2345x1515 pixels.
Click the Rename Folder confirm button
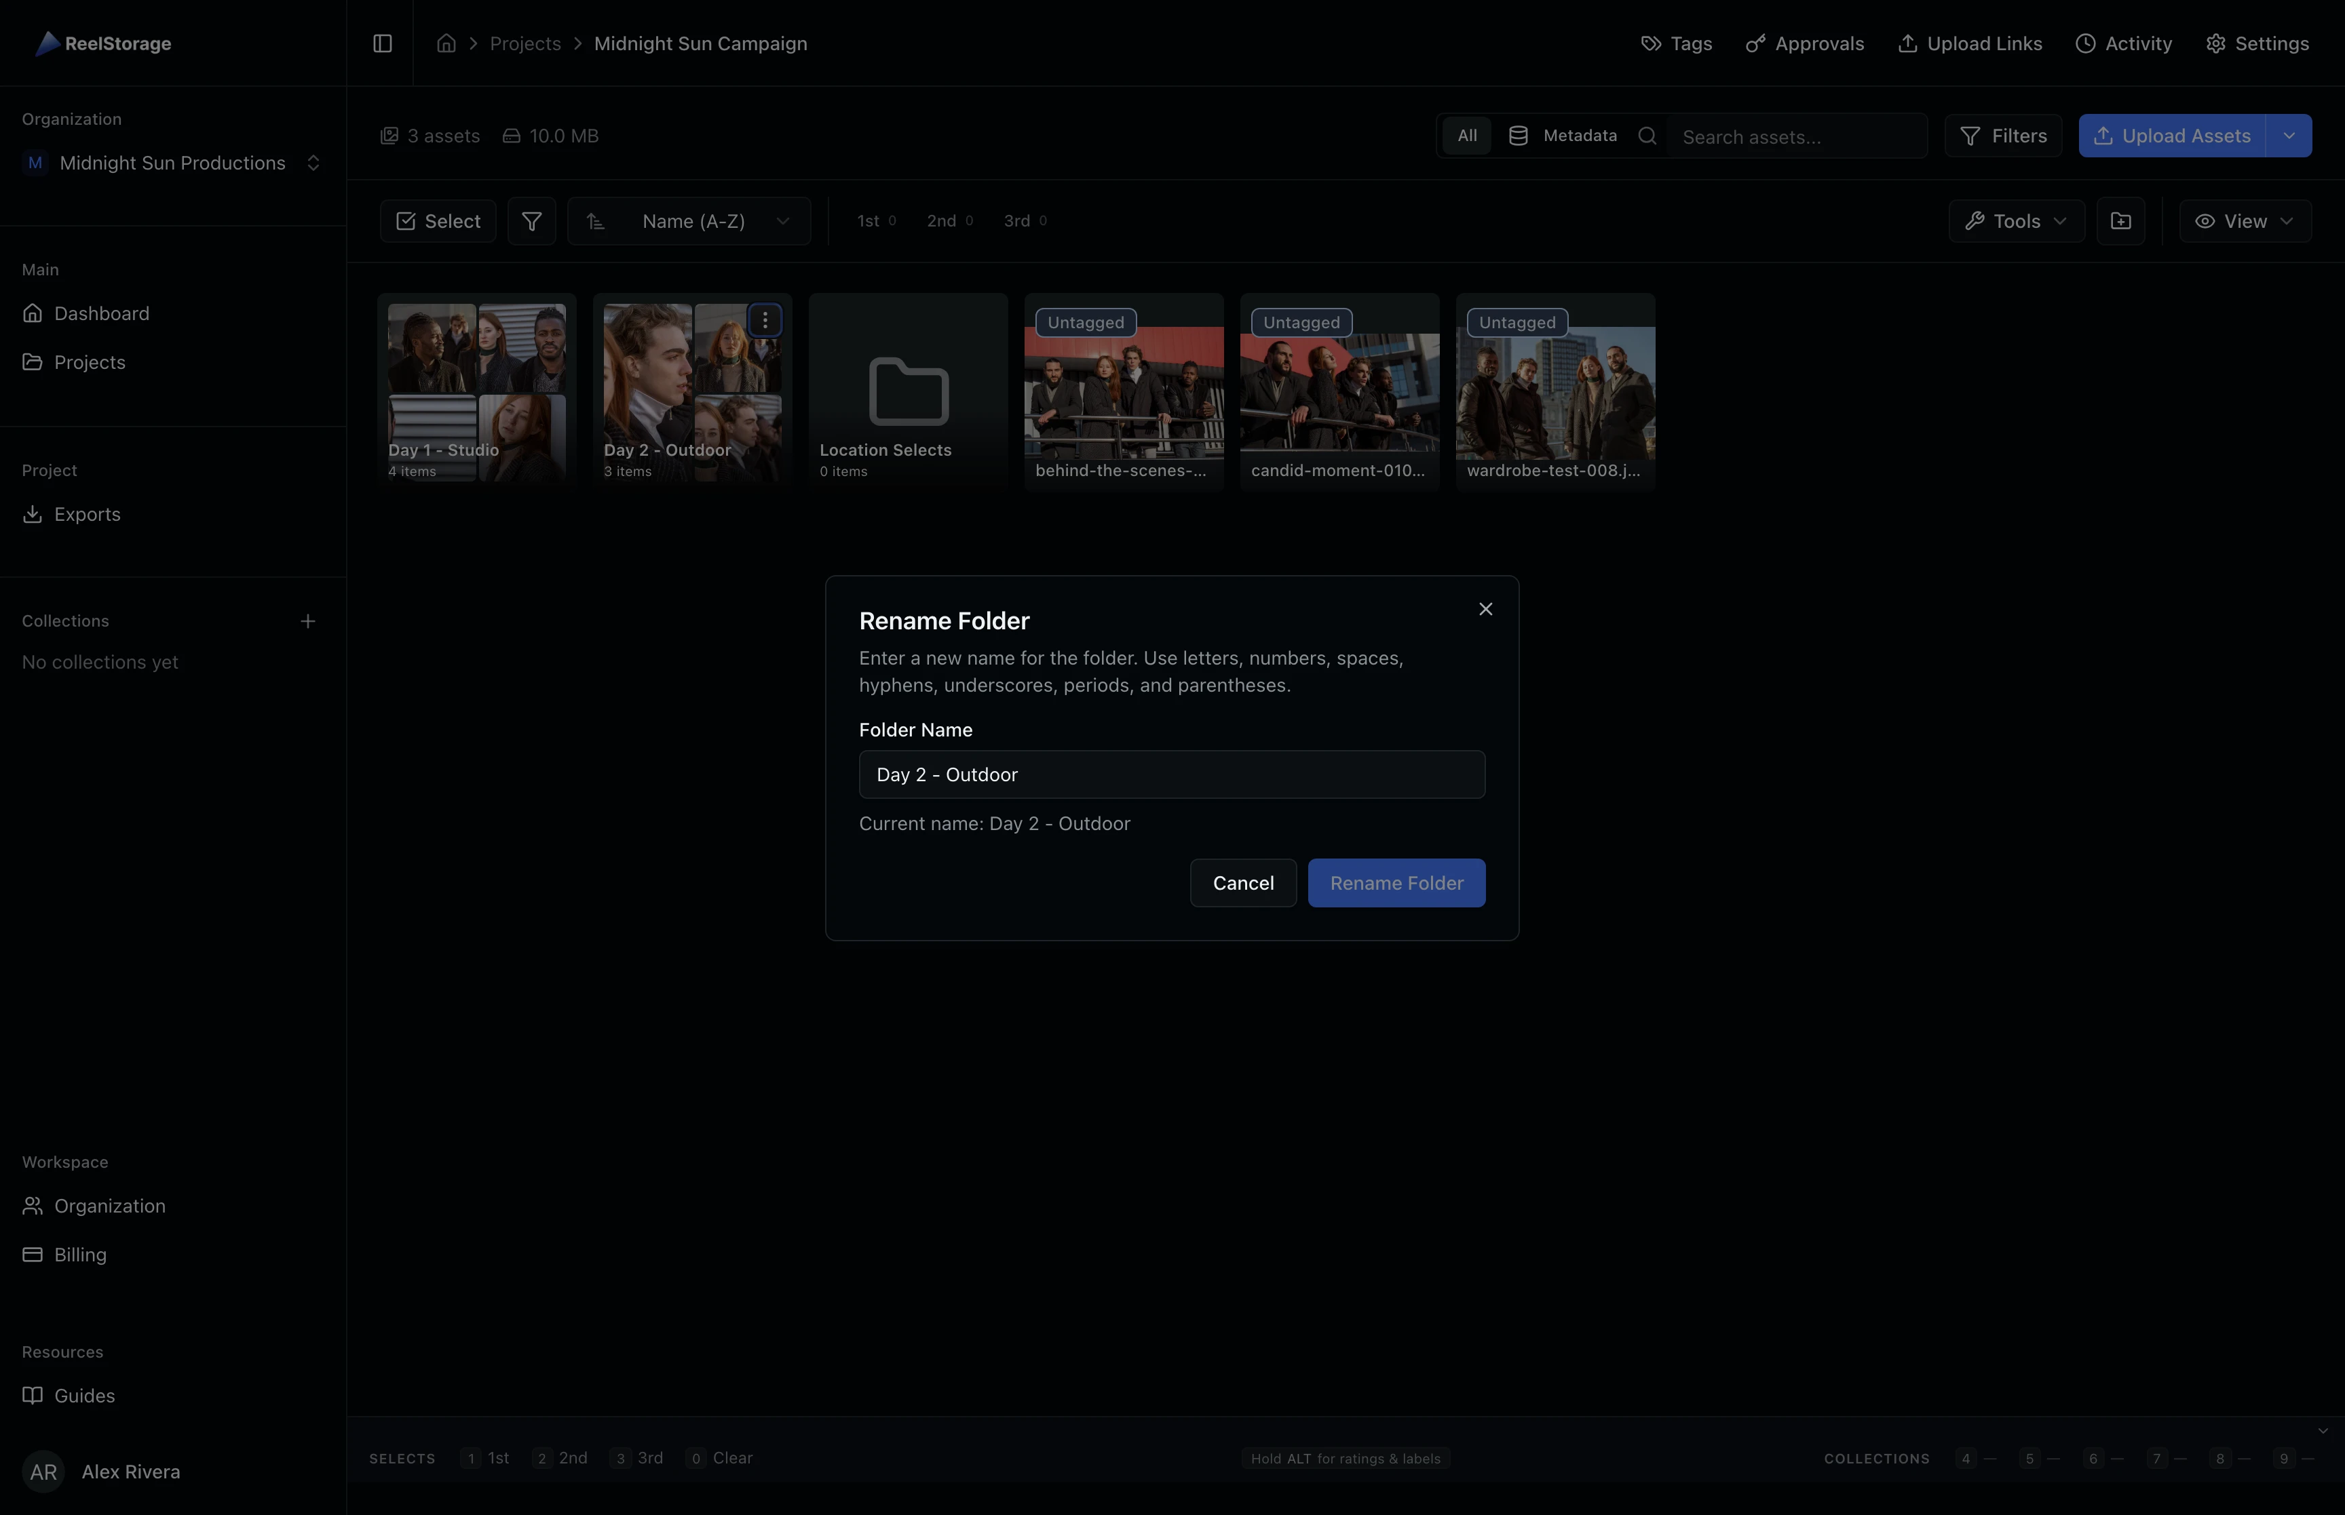(1395, 884)
